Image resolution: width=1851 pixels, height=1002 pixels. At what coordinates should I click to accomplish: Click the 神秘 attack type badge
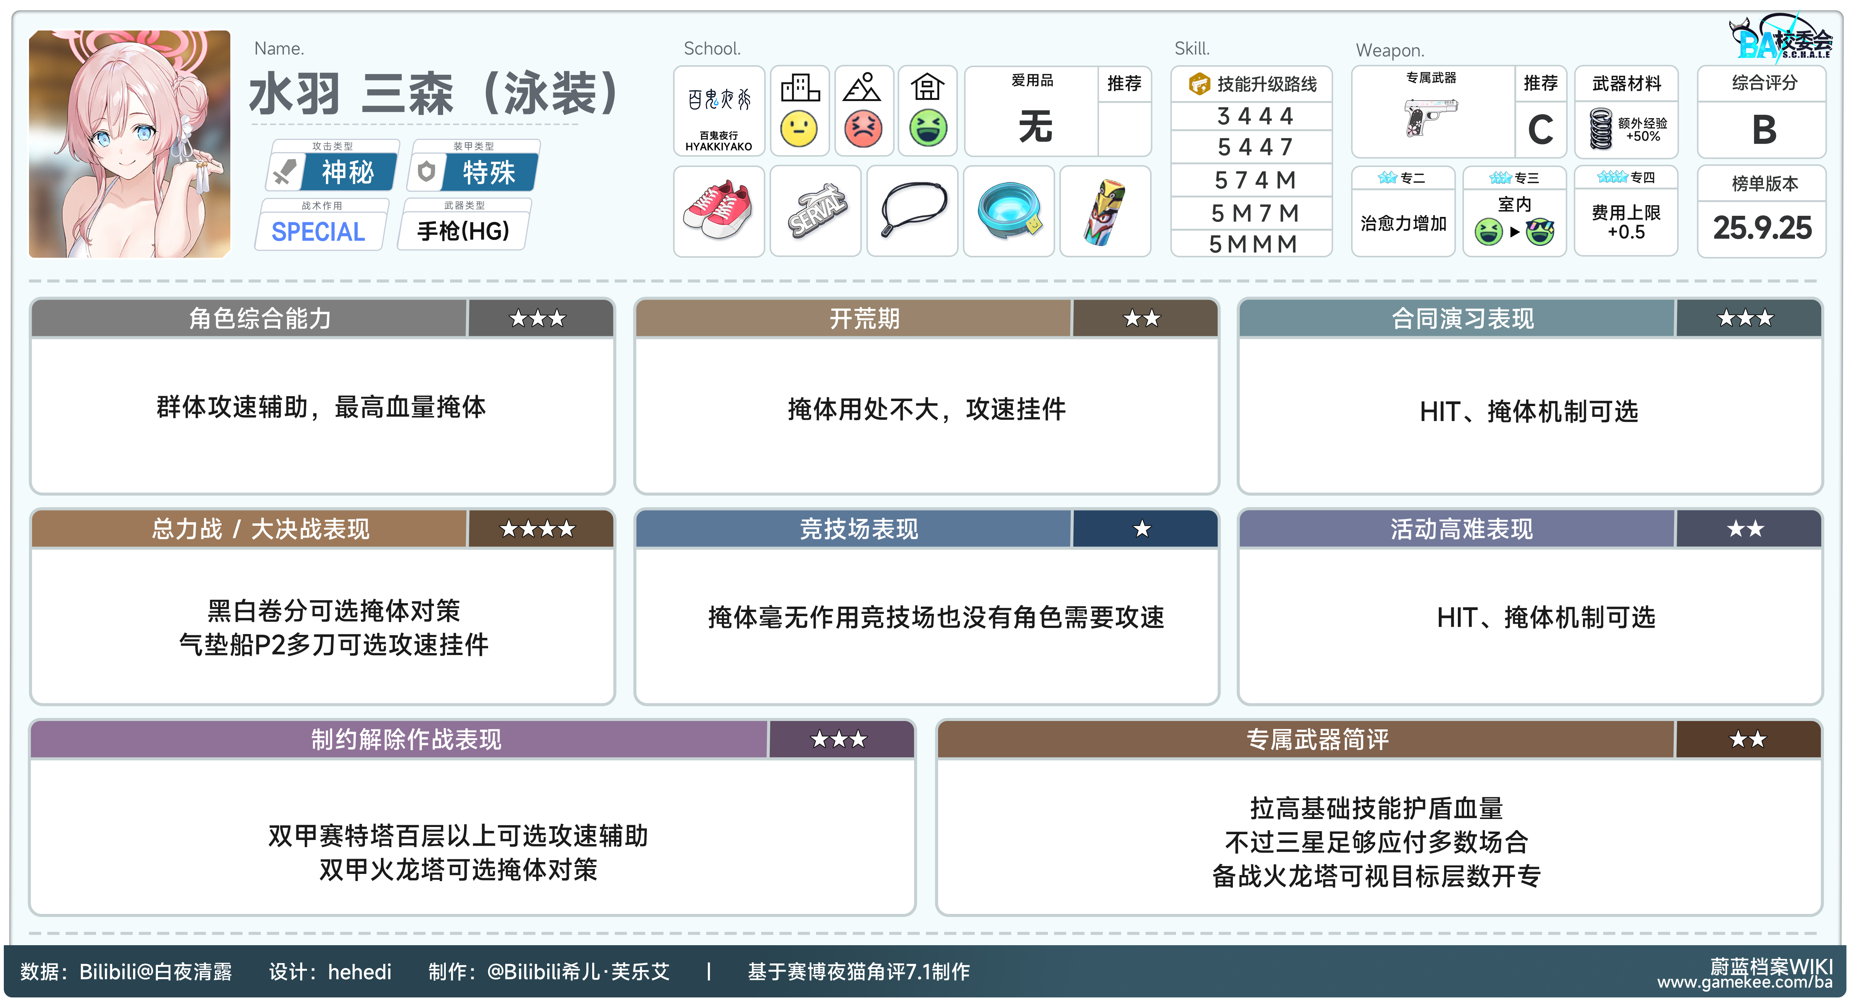(347, 172)
